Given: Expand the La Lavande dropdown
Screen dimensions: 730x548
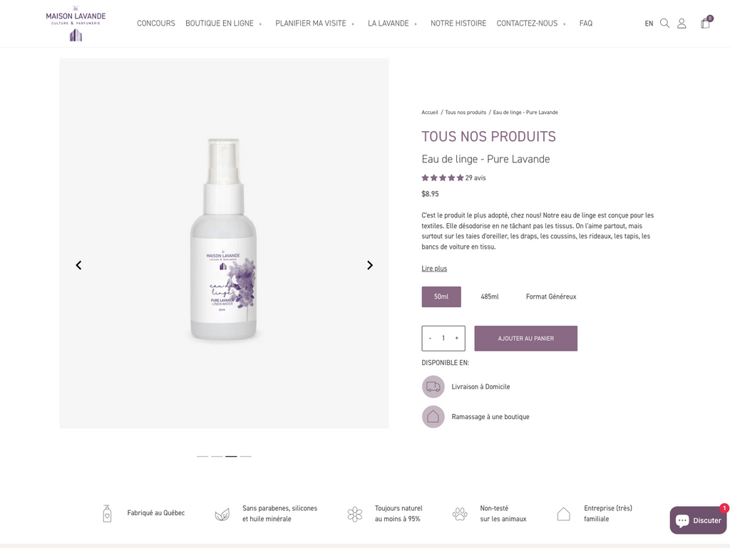Looking at the screenshot, I should point(393,24).
